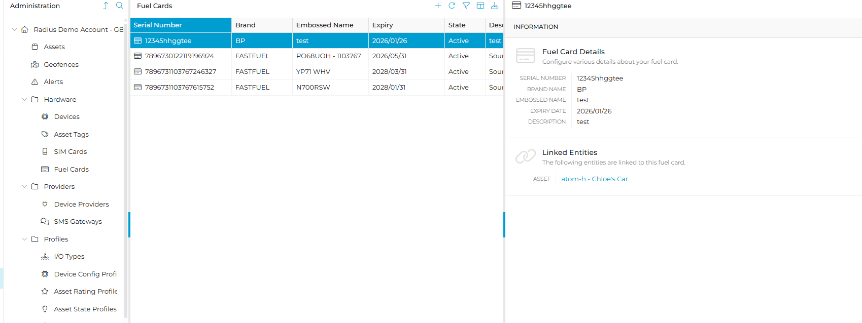Open Geofences in the sidebar
This screenshot has width=862, height=323.
(x=61, y=64)
